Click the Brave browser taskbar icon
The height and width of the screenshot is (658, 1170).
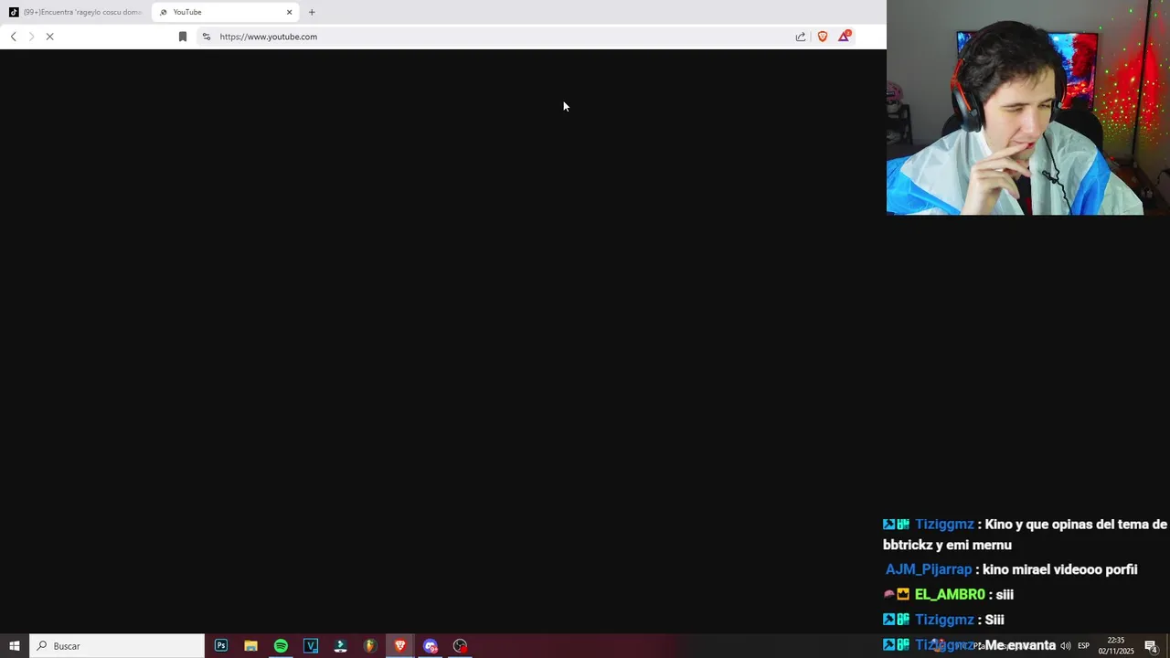click(x=399, y=646)
